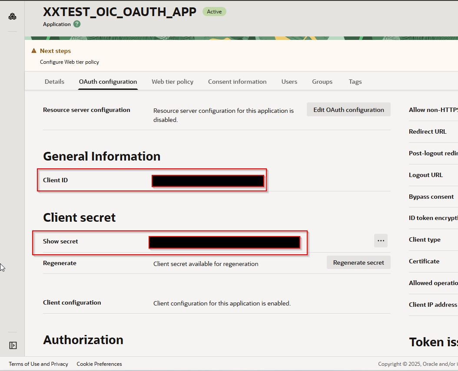The image size is (458, 371).
Task: Open Terms of Use and Privacy link
Action: click(x=38, y=364)
